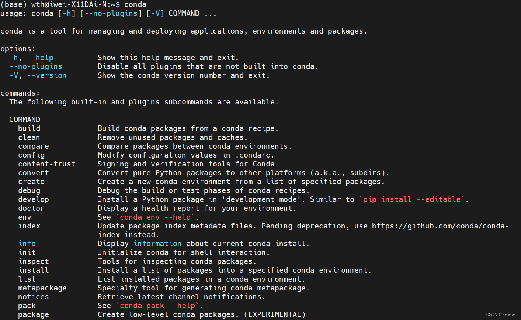The width and height of the screenshot is (521, 320).
Task: Click the red 'pip install --editable' text
Action: (x=412, y=200)
